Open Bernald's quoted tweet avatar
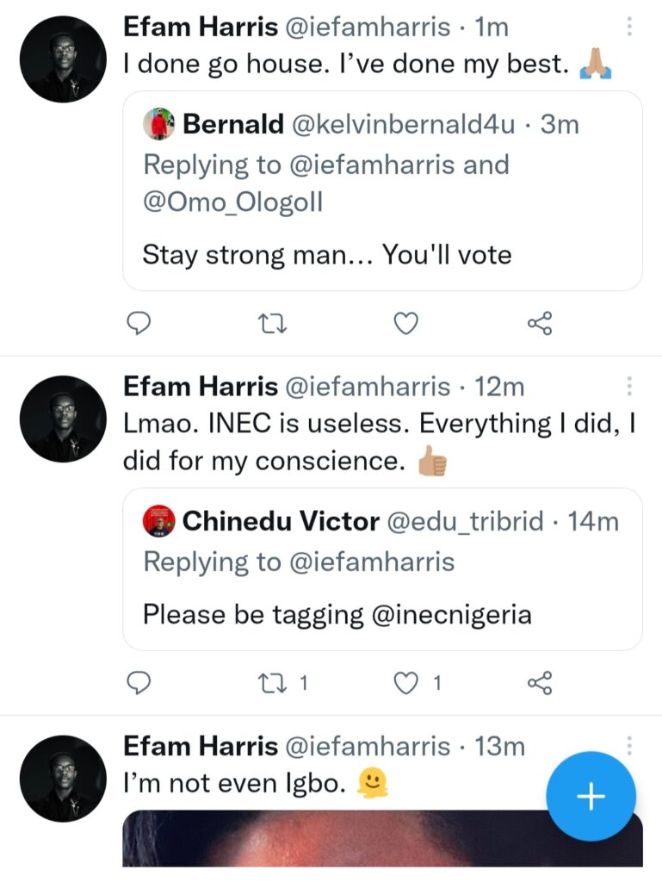 tap(158, 125)
